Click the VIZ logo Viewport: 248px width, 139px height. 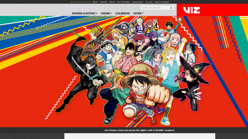pyautogui.click(x=192, y=10)
